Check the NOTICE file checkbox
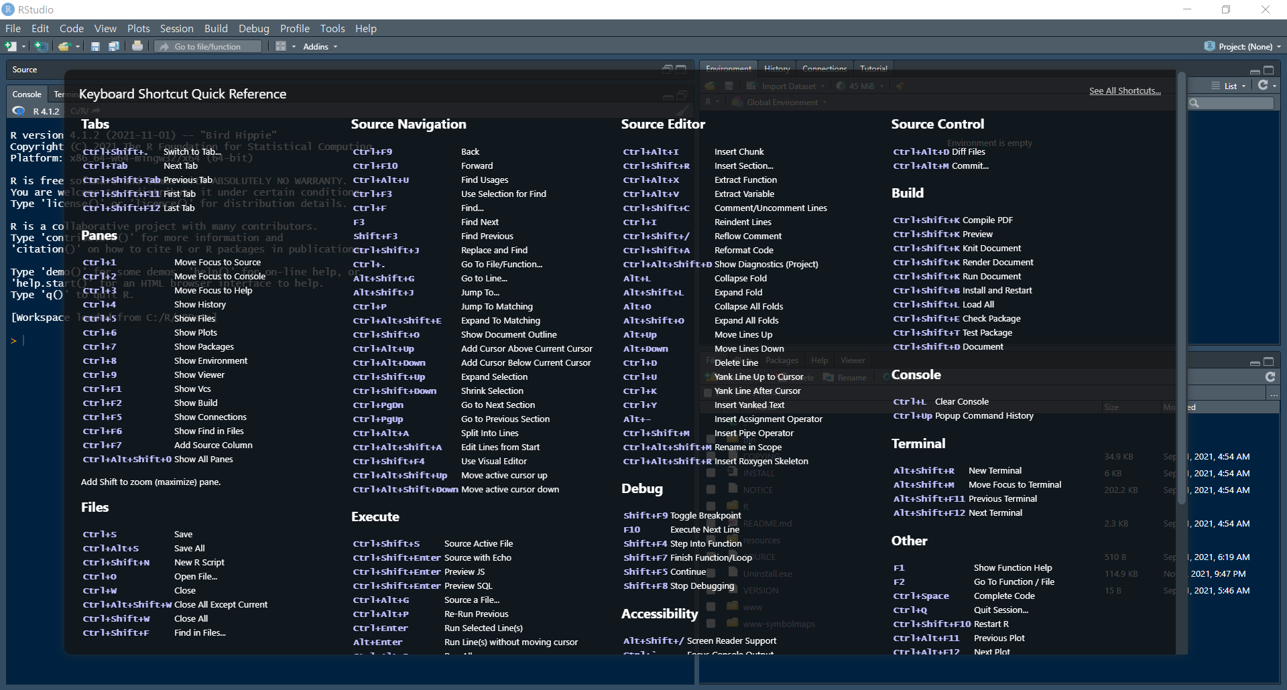1287x690 pixels. pos(711,490)
